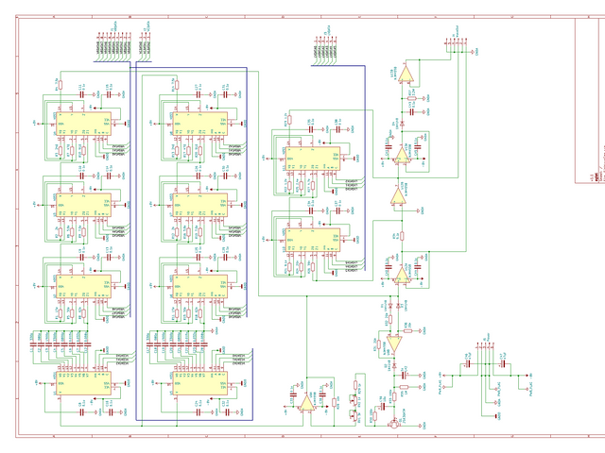Select capacitor C35 symbol
This screenshot has height=453, width=605.
click(x=310, y=129)
